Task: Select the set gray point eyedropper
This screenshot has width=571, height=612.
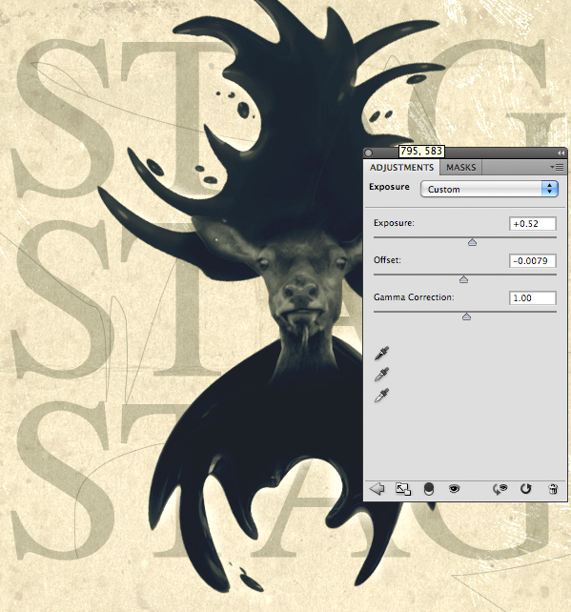Action: click(381, 374)
